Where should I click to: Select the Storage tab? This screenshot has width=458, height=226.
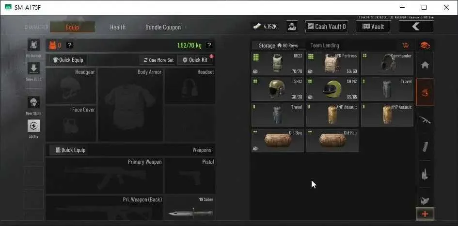(x=278, y=46)
